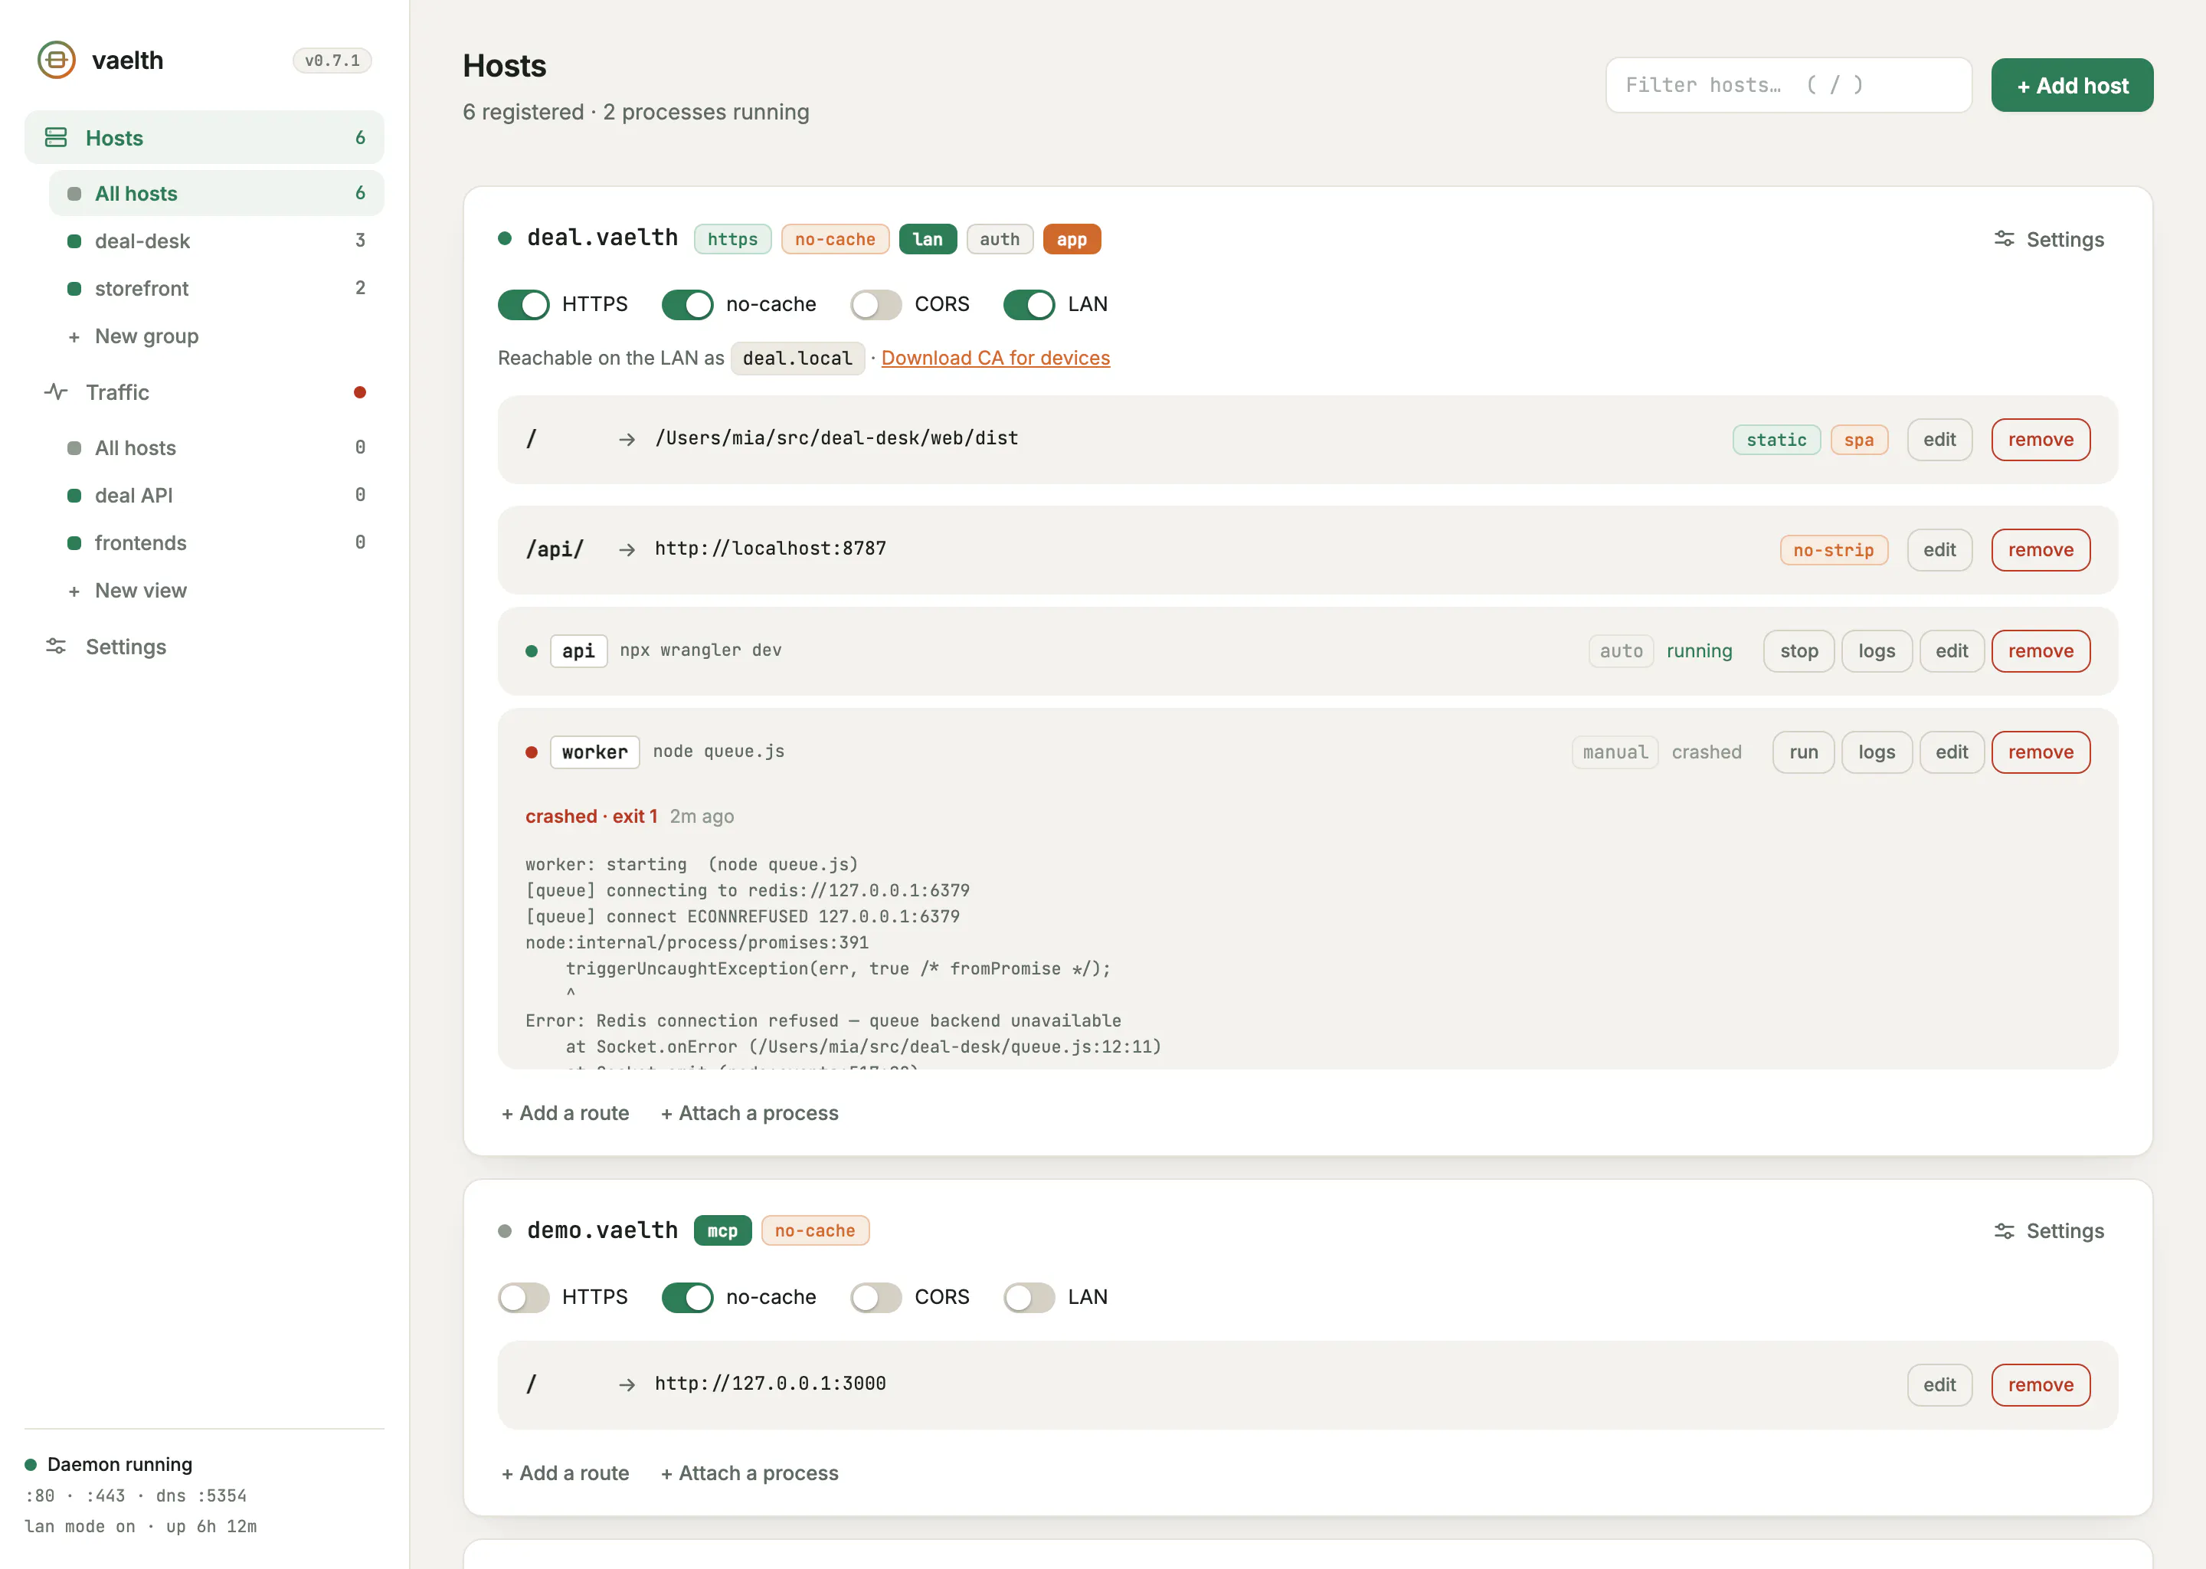Edit the api process
2206x1569 pixels.
tap(1951, 651)
